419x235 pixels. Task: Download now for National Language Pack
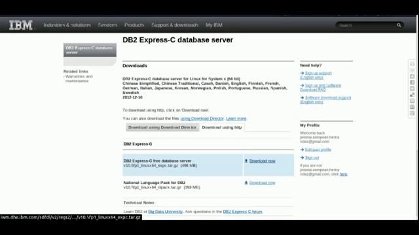pos(262,183)
